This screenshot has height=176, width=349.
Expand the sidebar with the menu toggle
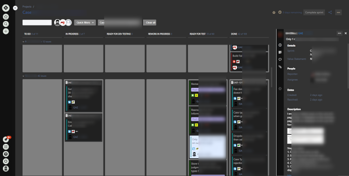pos(15,8)
